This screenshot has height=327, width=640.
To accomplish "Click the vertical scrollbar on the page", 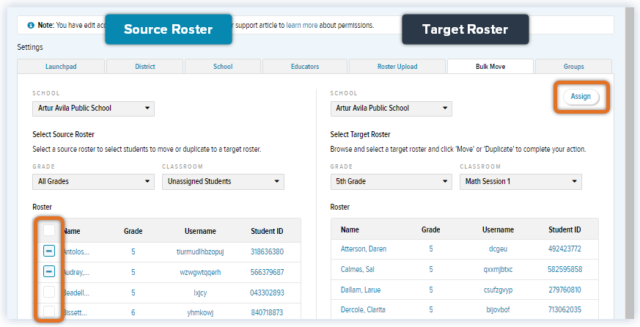I will pyautogui.click(x=630, y=163).
